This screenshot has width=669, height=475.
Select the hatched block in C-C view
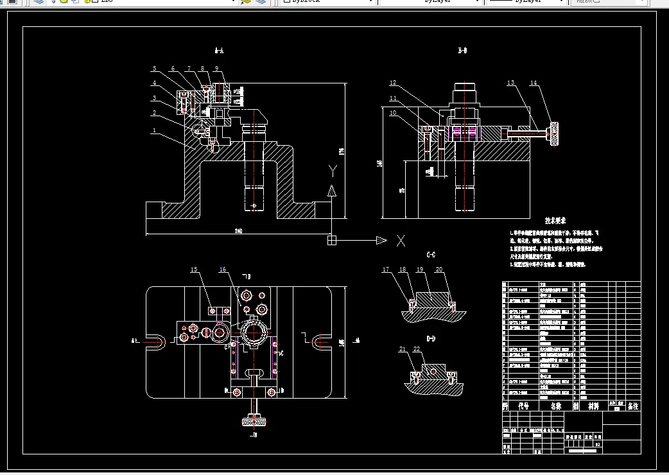point(431,300)
